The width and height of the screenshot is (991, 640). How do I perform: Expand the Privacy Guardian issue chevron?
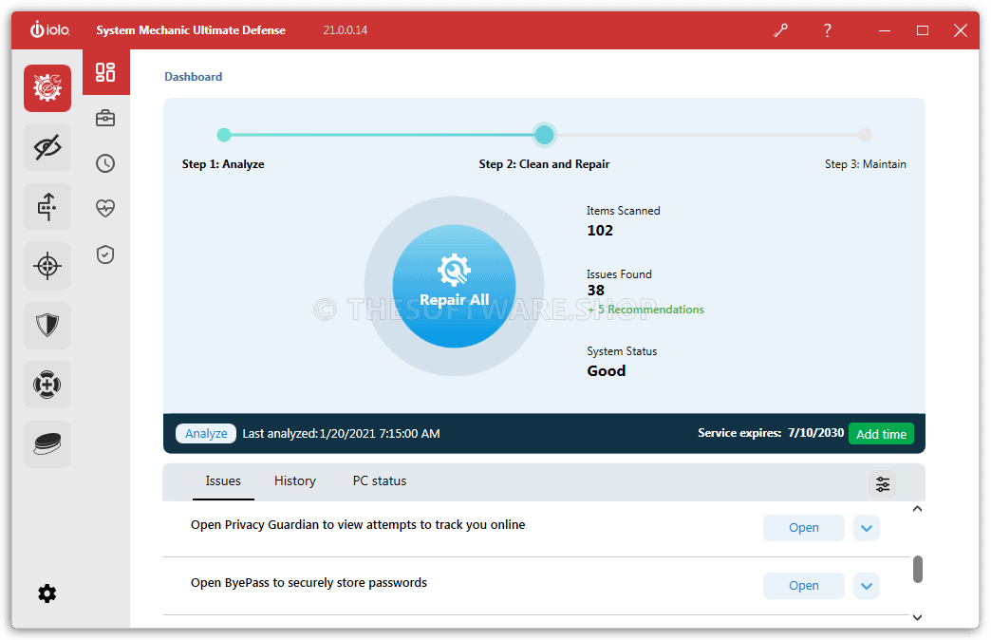click(x=867, y=528)
